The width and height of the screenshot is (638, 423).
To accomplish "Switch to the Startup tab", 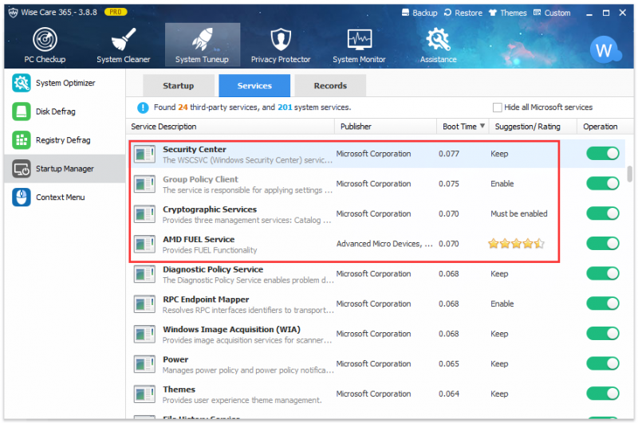I will pyautogui.click(x=178, y=86).
